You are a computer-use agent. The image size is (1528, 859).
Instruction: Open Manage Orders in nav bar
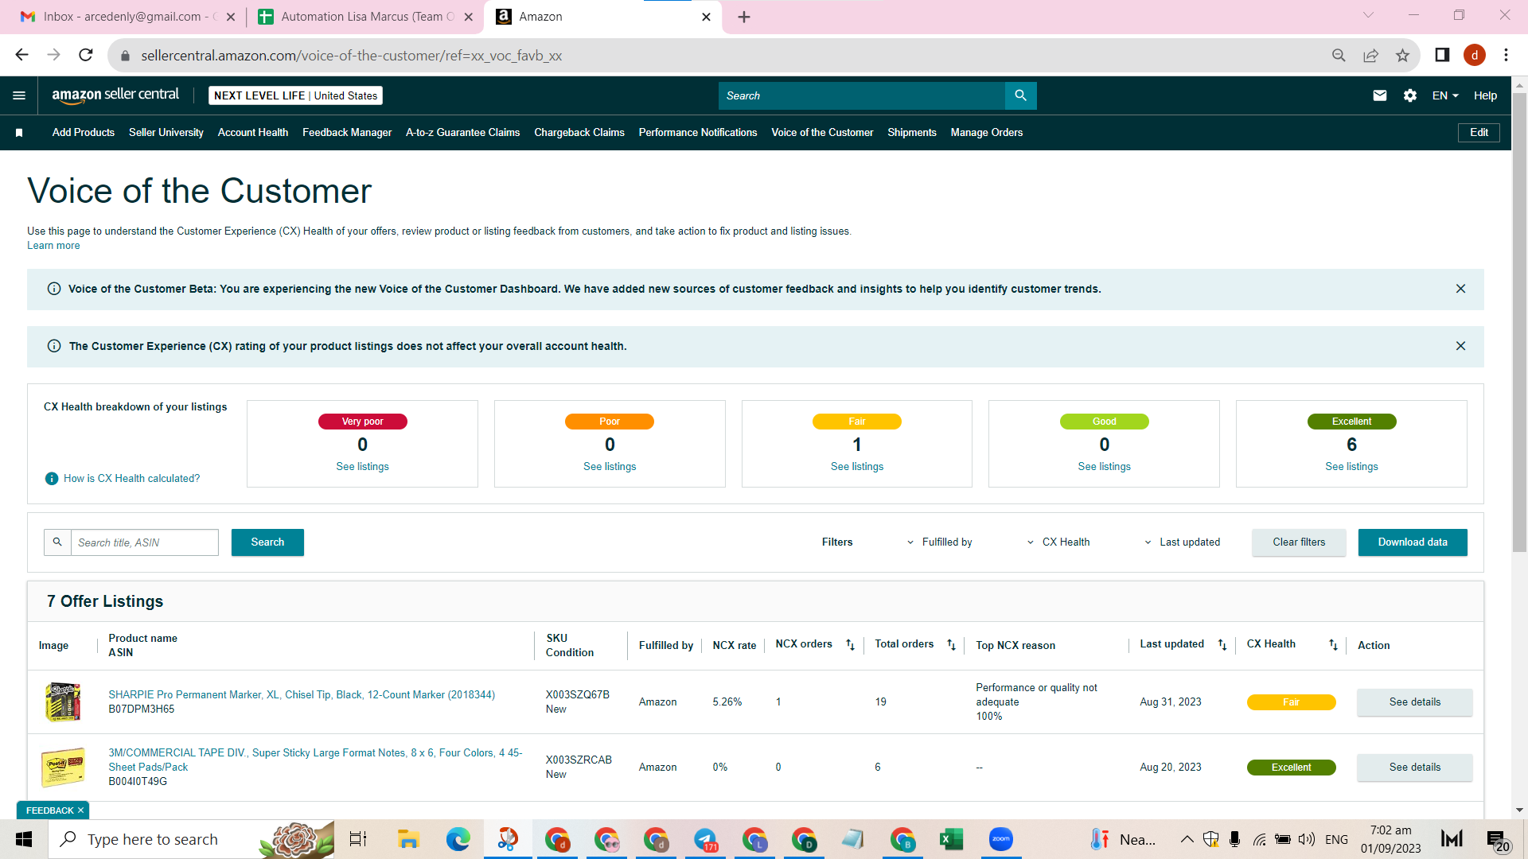point(987,133)
